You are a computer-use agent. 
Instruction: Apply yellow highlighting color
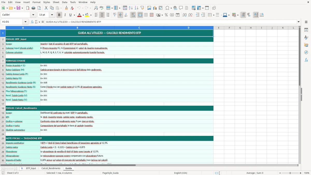coord(87,15)
